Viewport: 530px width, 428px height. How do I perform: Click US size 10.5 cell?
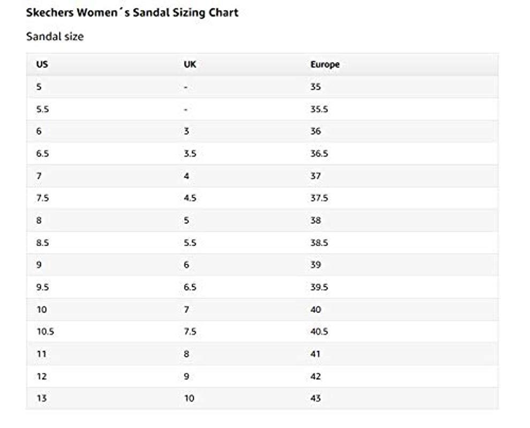click(x=45, y=332)
